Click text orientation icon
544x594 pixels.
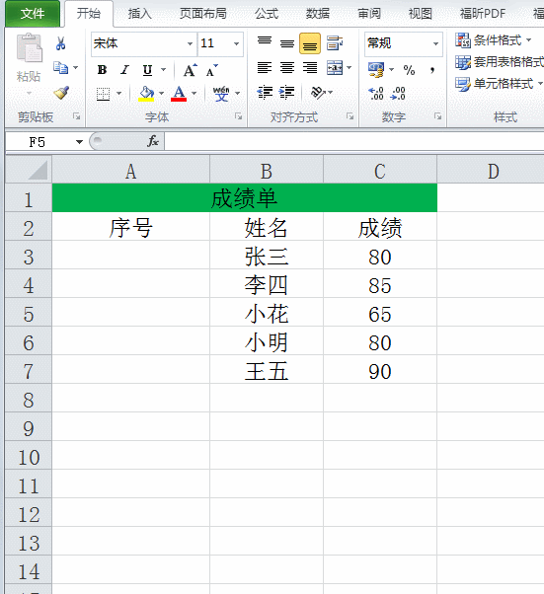(318, 93)
